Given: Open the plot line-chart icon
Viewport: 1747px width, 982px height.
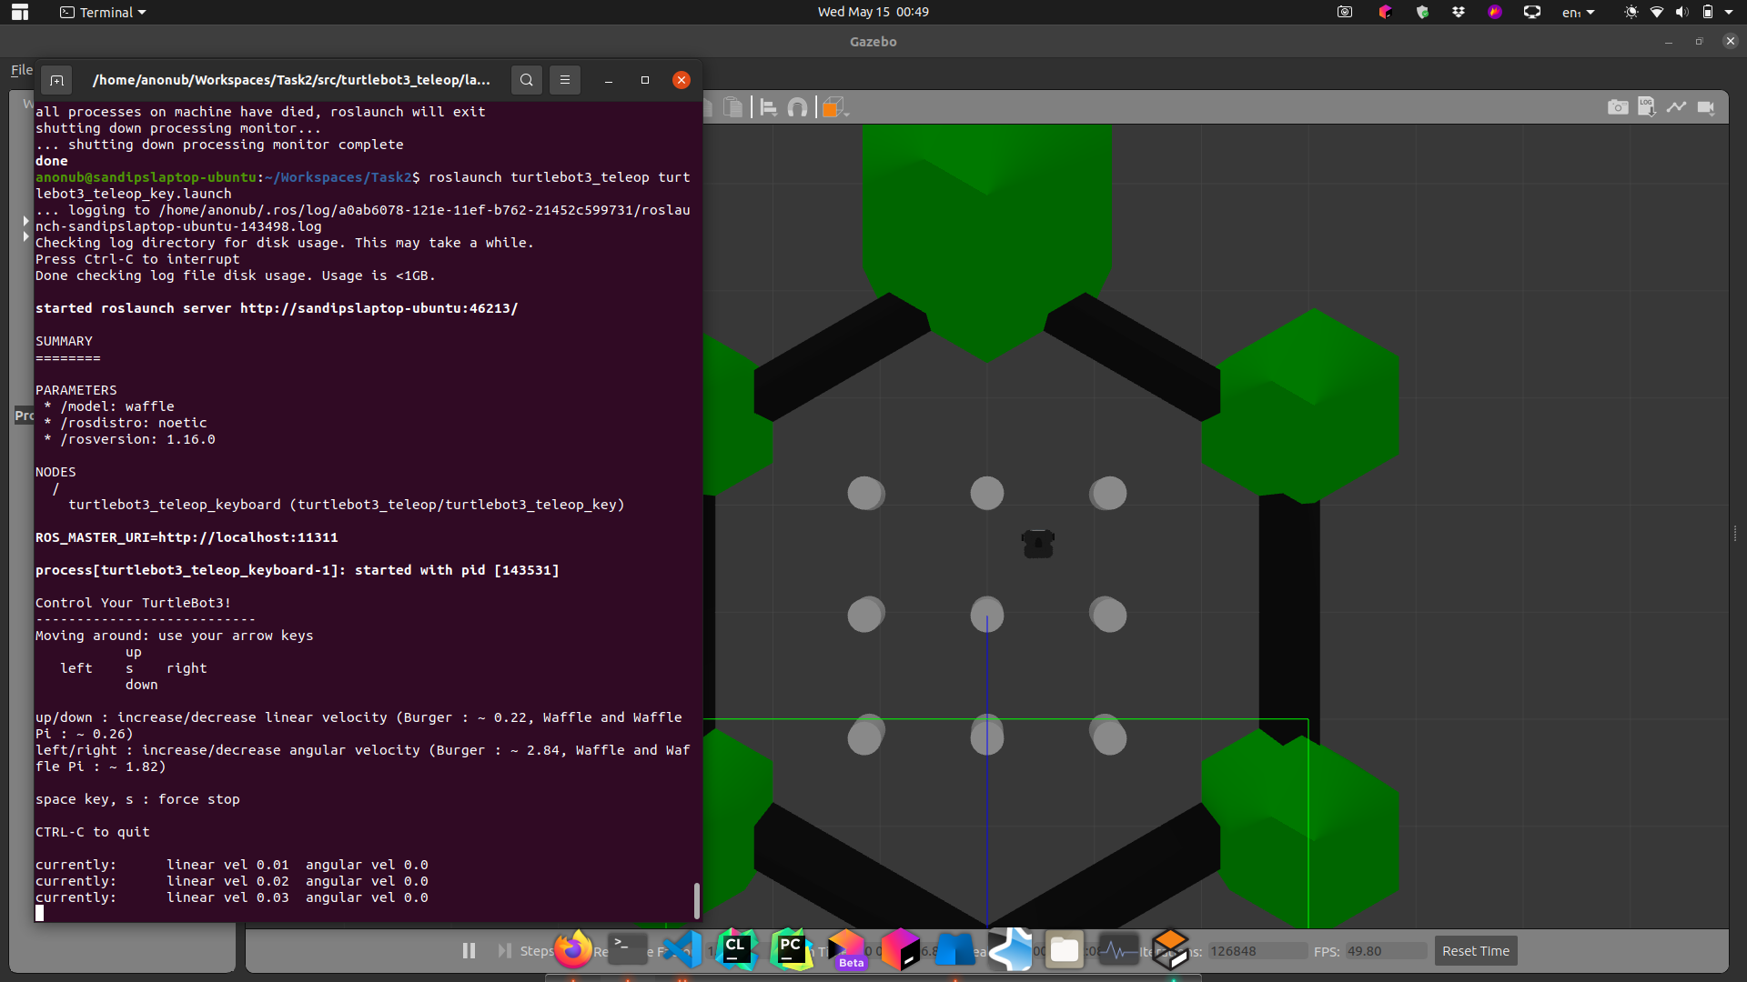Looking at the screenshot, I should pos(1676,107).
